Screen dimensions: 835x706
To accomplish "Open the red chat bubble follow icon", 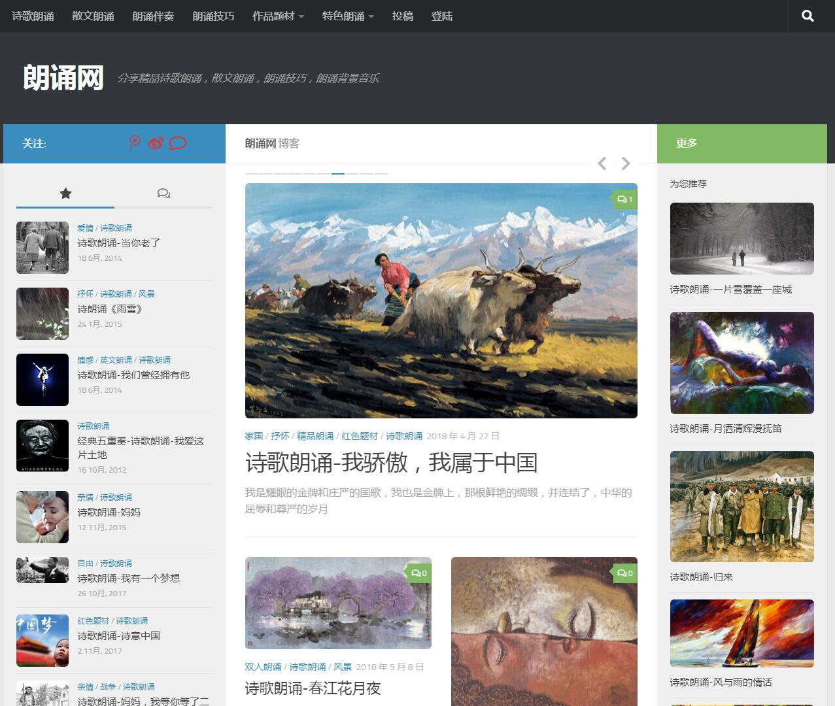I will (178, 143).
